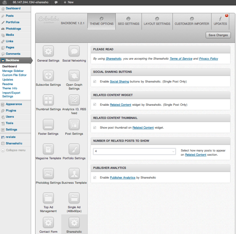Open Appearance in the sidebar menu
236x234 pixels.
(x=15, y=104)
